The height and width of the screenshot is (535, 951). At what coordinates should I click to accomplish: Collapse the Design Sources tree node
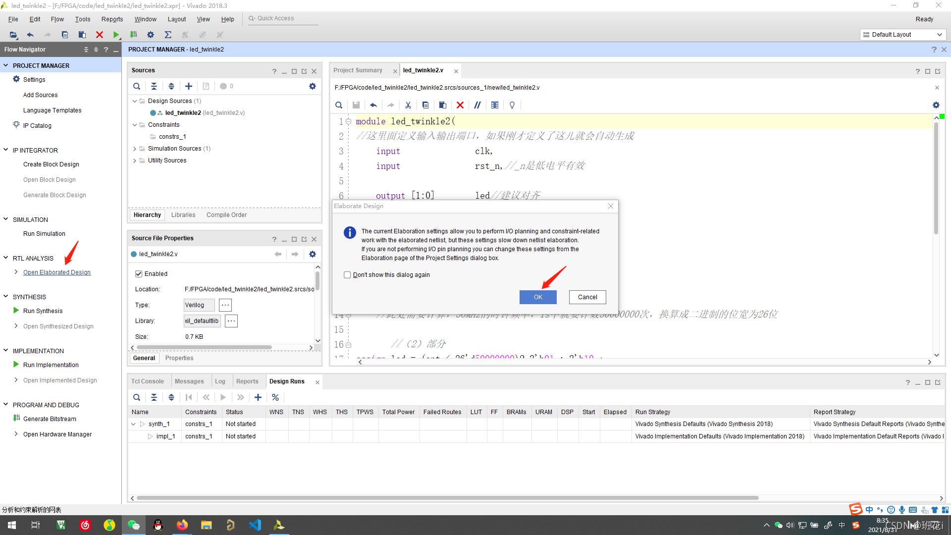pyautogui.click(x=134, y=101)
